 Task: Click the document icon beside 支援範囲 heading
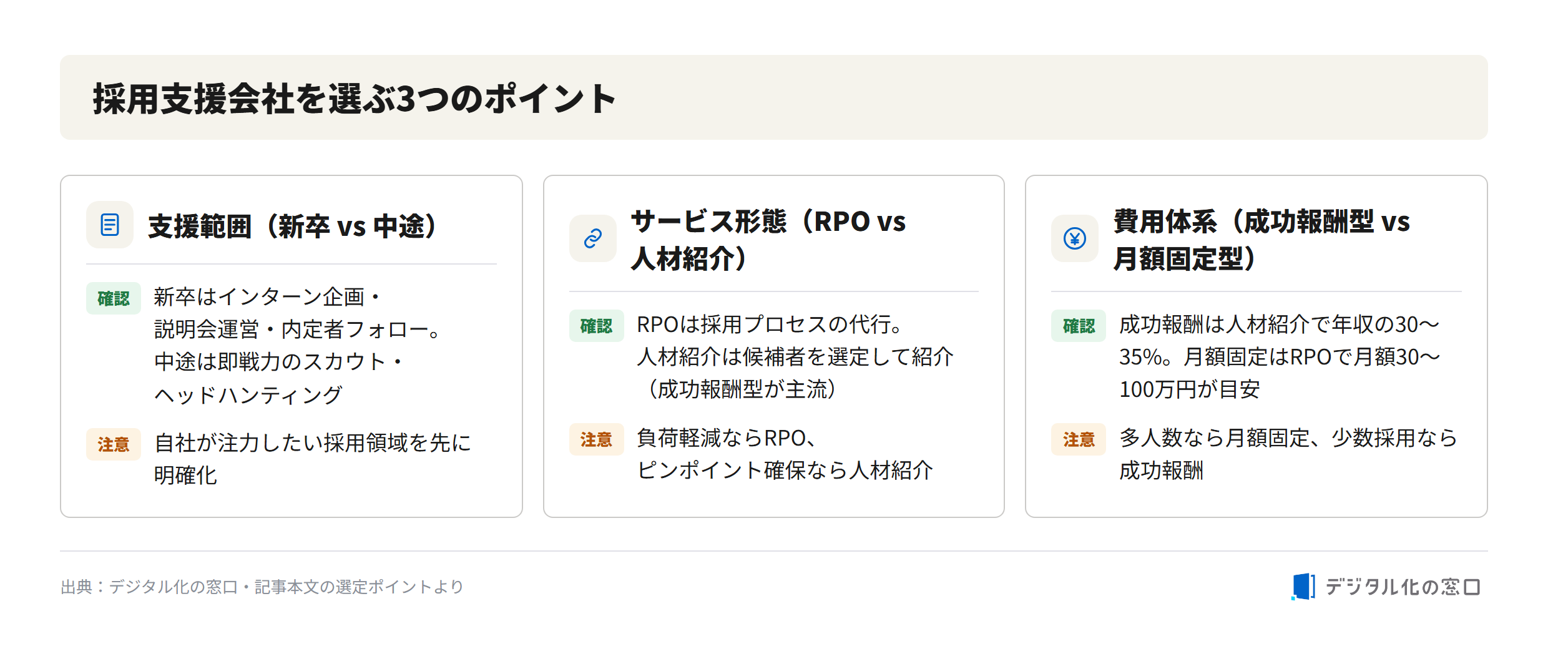click(110, 225)
